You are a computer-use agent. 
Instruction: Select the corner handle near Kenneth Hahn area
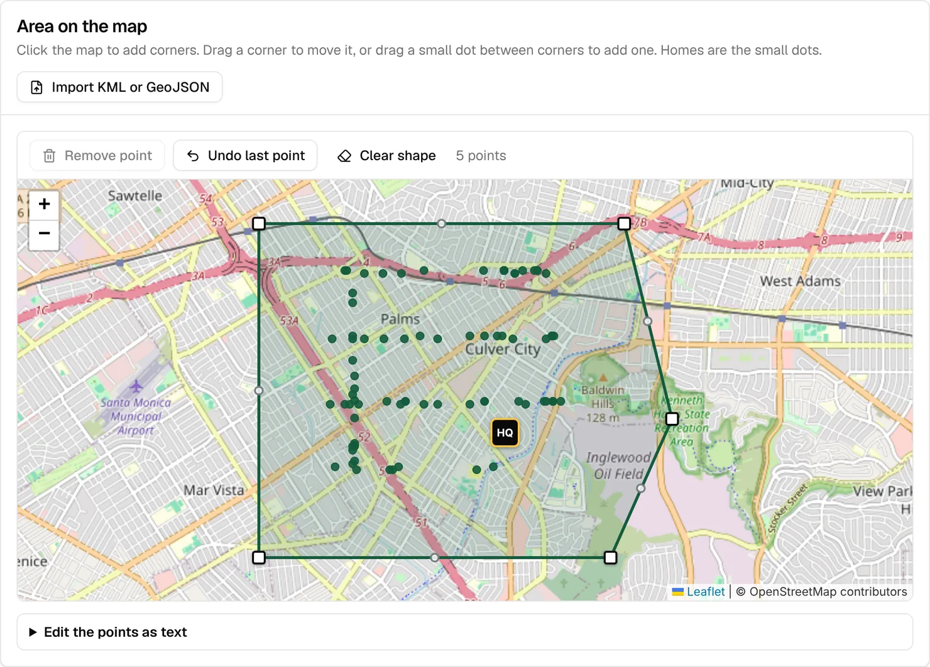pyautogui.click(x=672, y=418)
